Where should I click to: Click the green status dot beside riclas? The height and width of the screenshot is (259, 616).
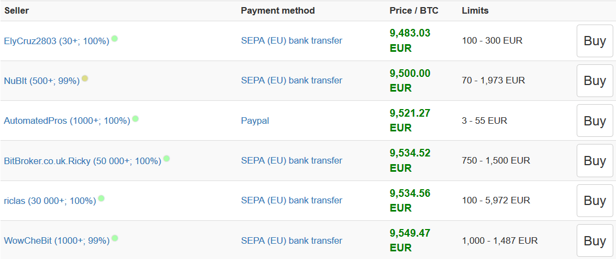(x=101, y=198)
